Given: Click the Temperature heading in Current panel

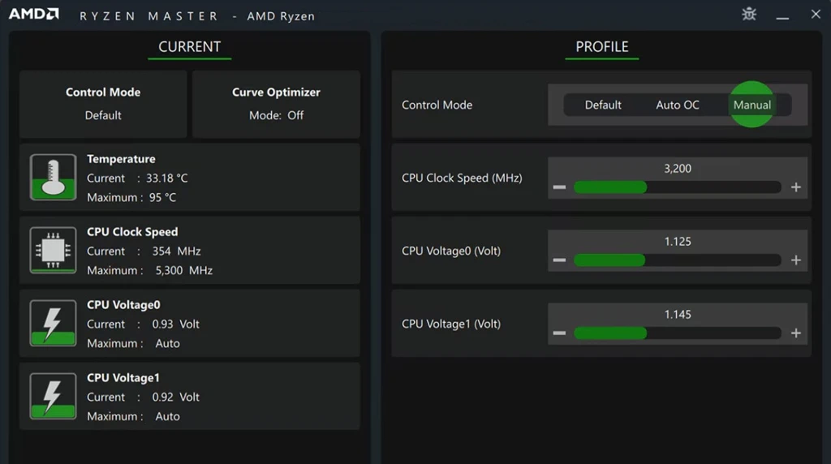Looking at the screenshot, I should [x=121, y=159].
